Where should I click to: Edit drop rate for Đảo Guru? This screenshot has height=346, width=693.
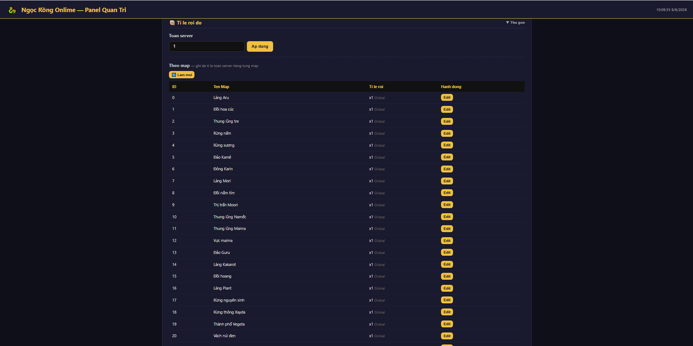point(447,252)
